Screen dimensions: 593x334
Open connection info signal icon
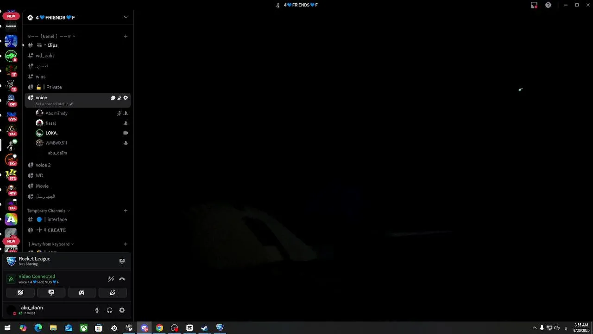(x=11, y=279)
